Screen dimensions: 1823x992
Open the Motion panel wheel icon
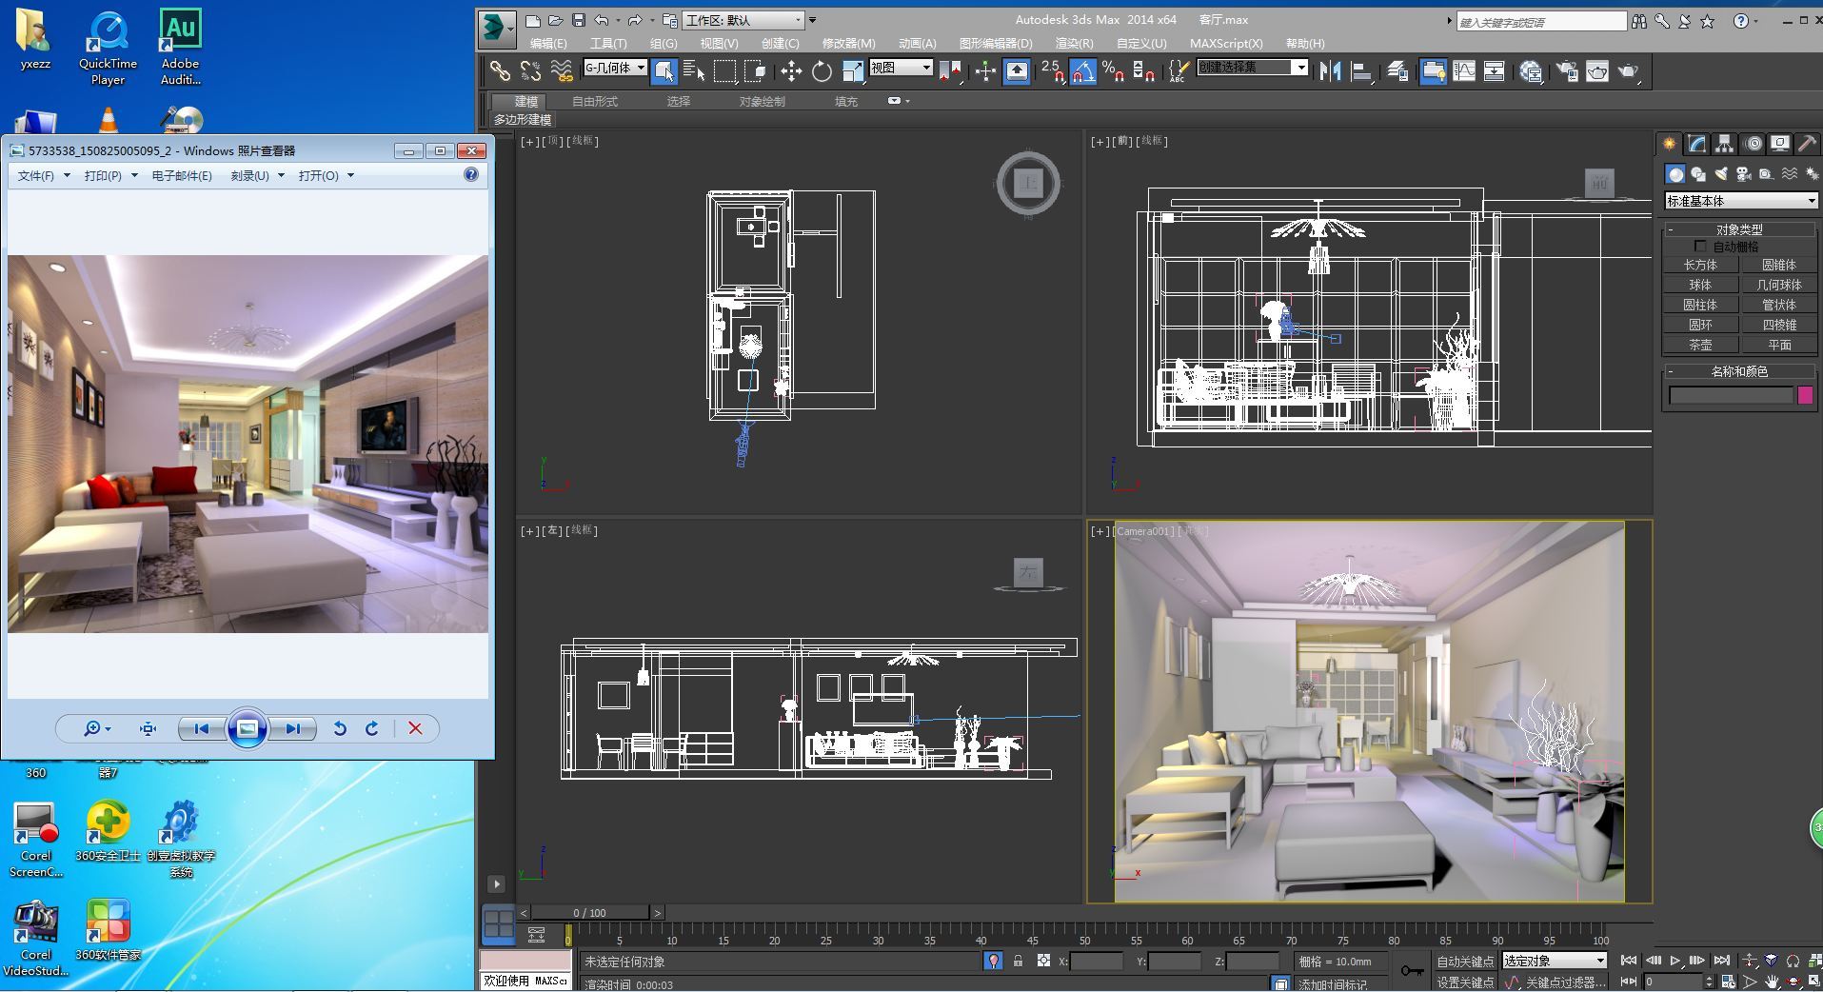pyautogui.click(x=1754, y=144)
